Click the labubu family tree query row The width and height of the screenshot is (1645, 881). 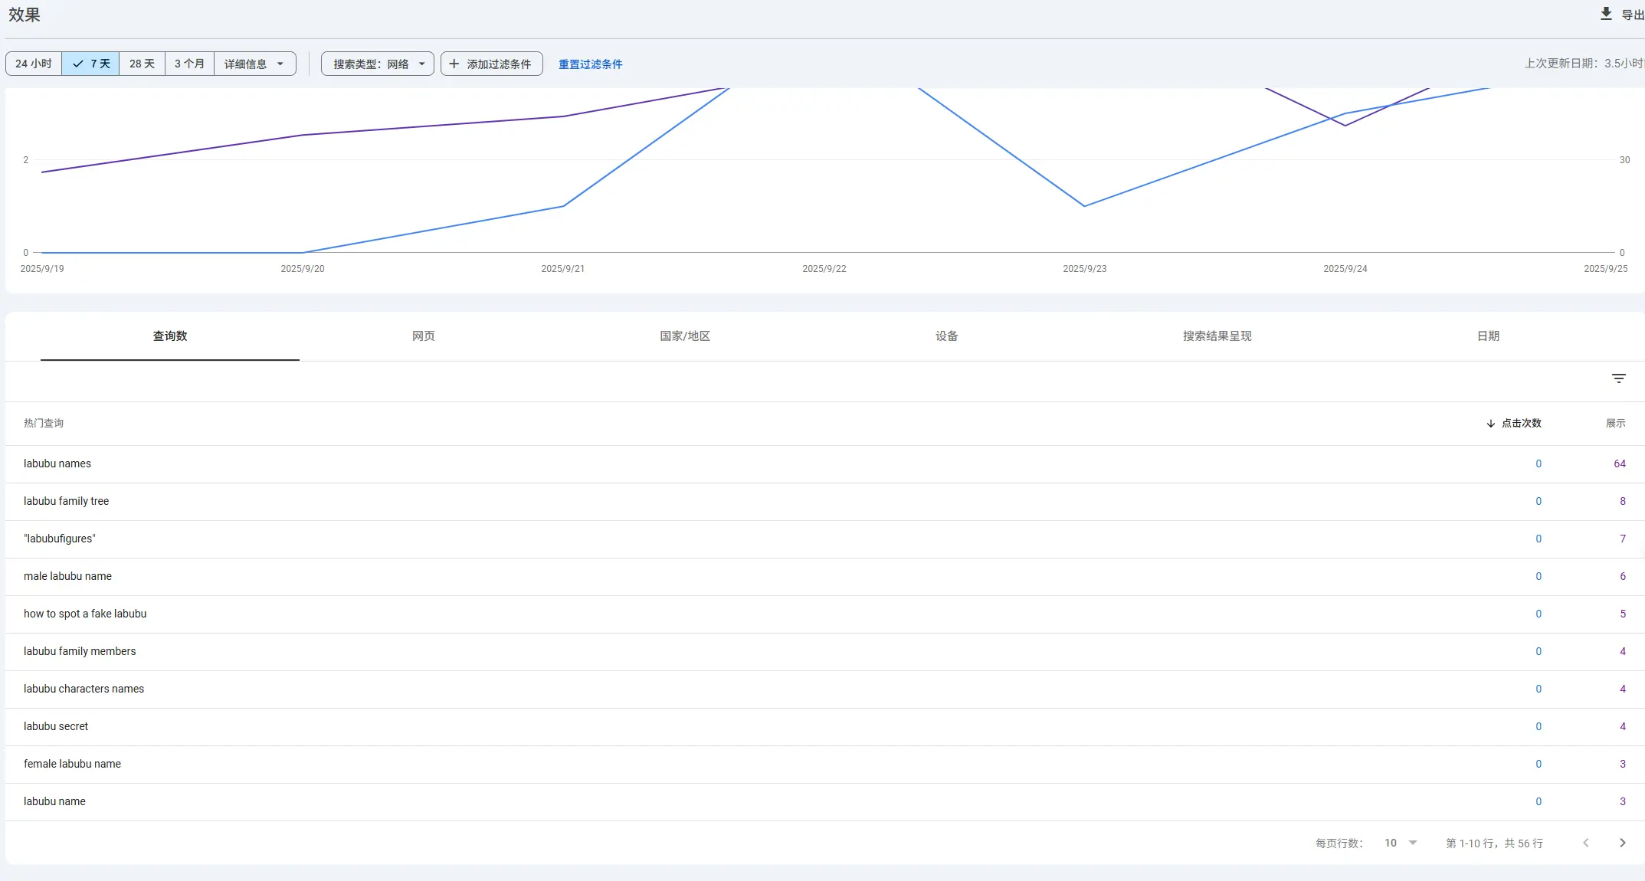67,501
